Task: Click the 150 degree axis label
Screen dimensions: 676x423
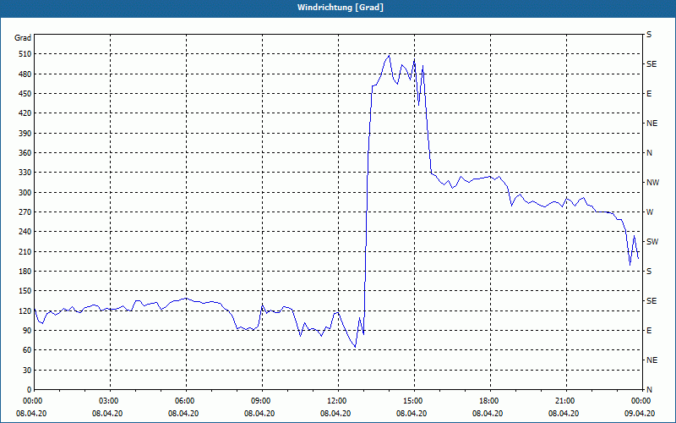Action: (26, 291)
